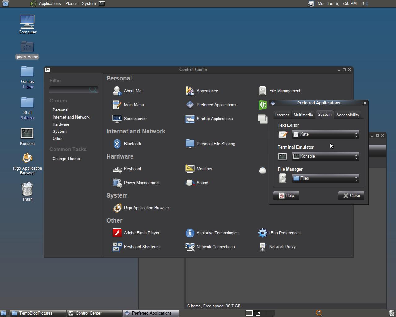This screenshot has width=396, height=317.
Task: Select the first workspace in switcher
Action: pos(249,313)
